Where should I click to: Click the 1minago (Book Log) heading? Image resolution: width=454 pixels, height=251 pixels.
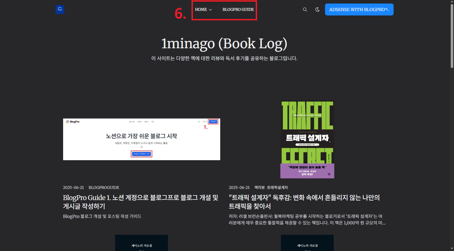pyautogui.click(x=224, y=43)
